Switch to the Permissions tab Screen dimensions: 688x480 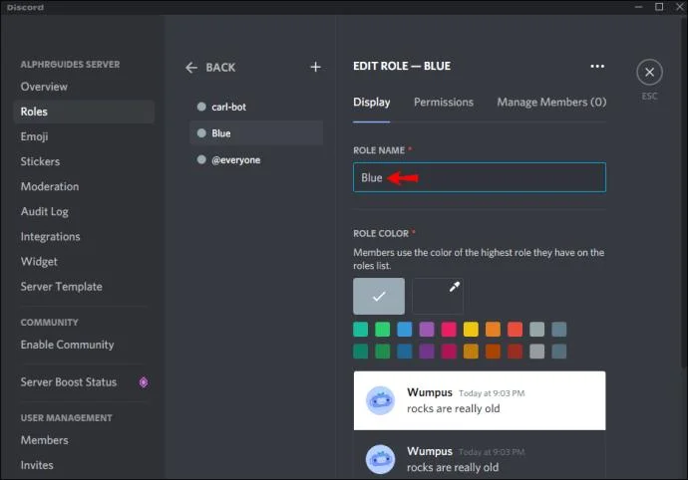[x=444, y=103]
